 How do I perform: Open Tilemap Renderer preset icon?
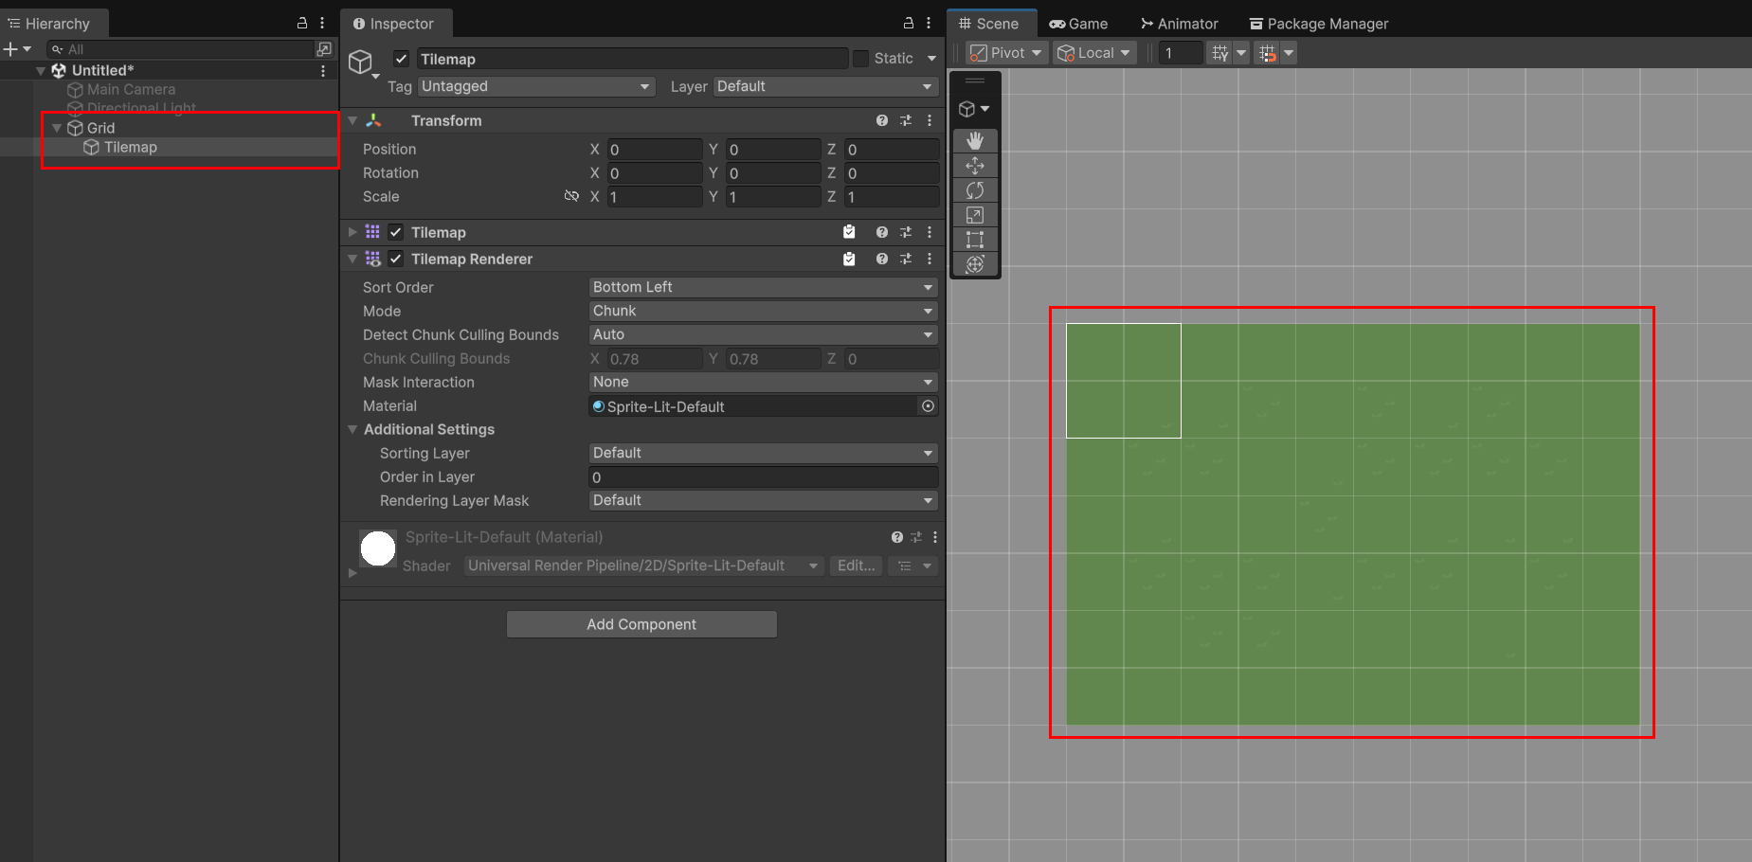tap(906, 259)
